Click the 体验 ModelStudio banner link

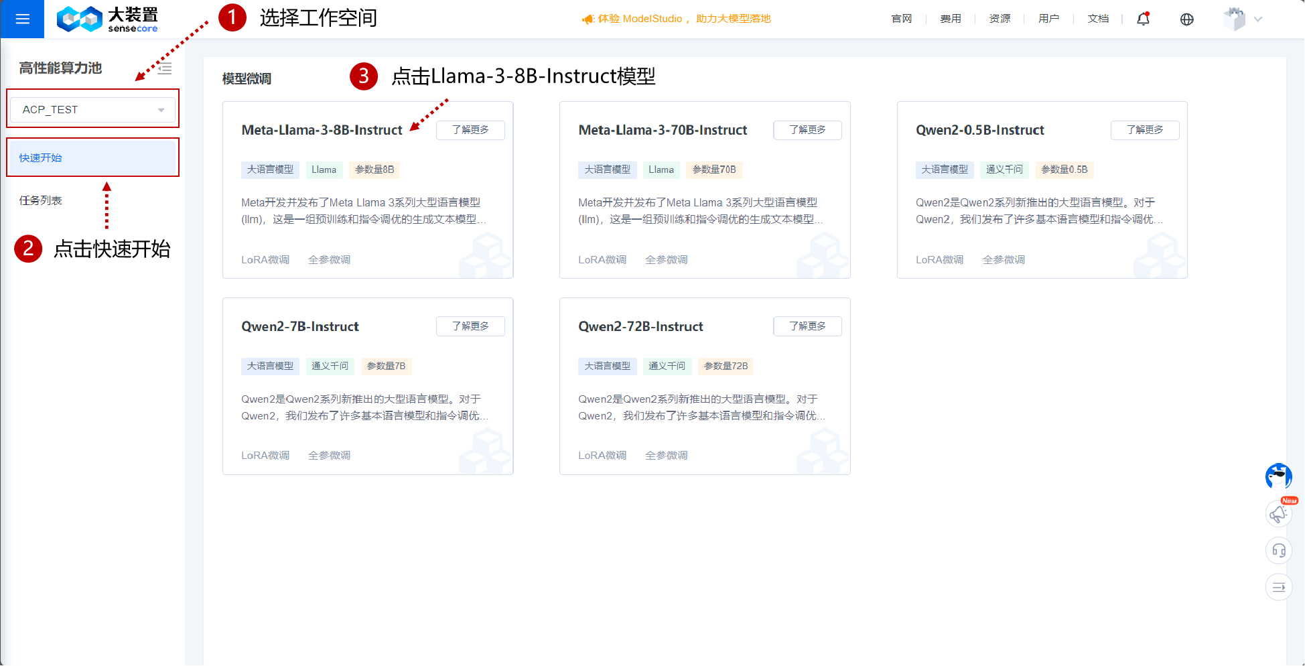click(x=684, y=19)
